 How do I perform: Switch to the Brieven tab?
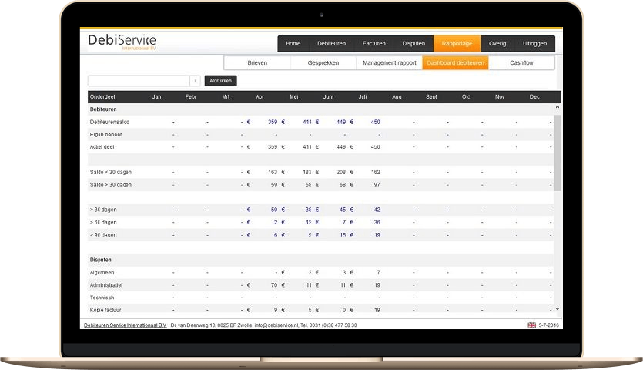[257, 63]
